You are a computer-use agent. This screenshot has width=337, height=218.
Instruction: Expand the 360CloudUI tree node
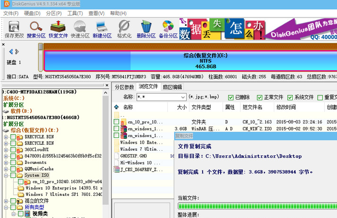6,150
